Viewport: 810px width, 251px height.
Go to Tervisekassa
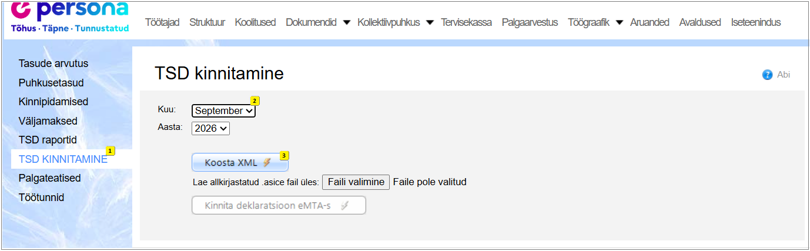tap(466, 22)
